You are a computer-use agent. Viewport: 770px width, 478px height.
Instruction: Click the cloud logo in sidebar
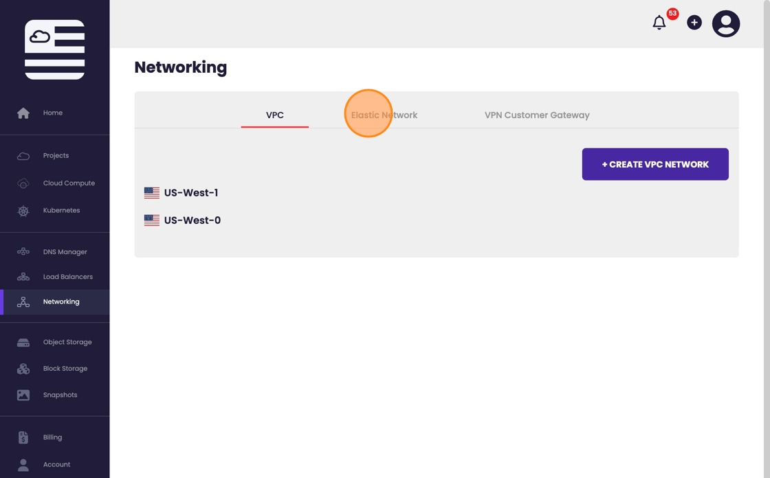click(54, 49)
